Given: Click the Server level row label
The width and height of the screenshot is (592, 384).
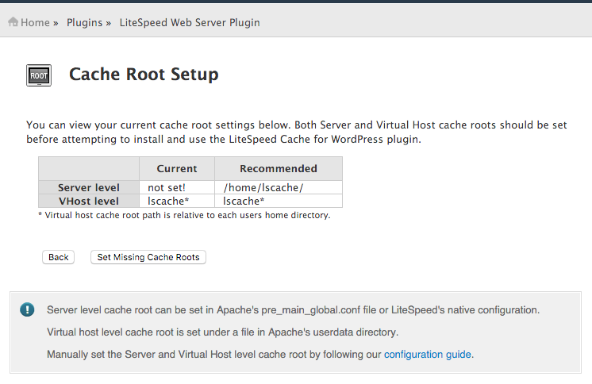Looking at the screenshot, I should 89,187.
